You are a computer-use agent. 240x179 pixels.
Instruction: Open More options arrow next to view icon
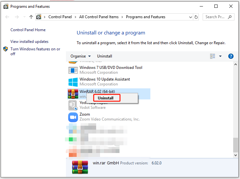220,56
